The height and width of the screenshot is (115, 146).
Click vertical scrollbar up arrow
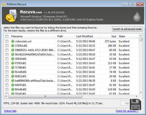click(141, 36)
